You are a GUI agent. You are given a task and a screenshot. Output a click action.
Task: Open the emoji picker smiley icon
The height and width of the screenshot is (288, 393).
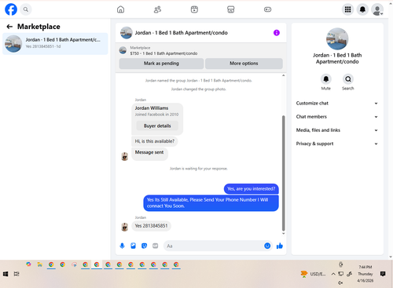267,246
